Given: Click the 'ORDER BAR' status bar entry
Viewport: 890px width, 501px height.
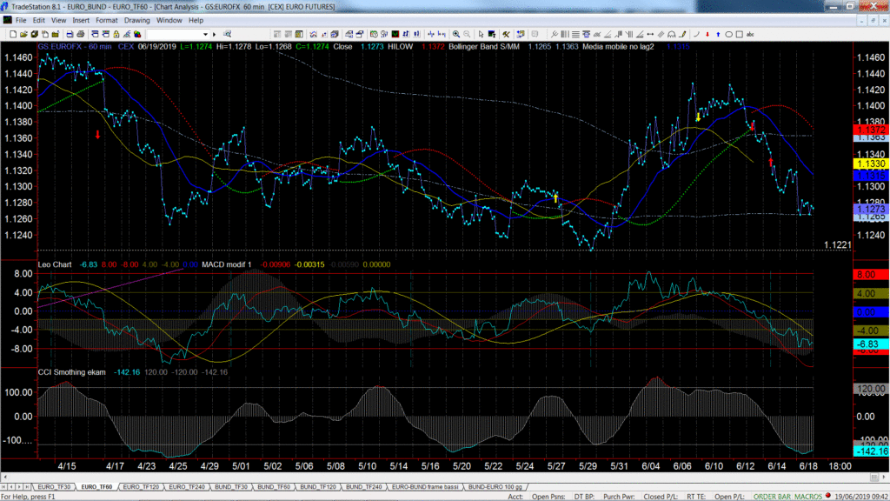Looking at the screenshot, I should point(772,497).
